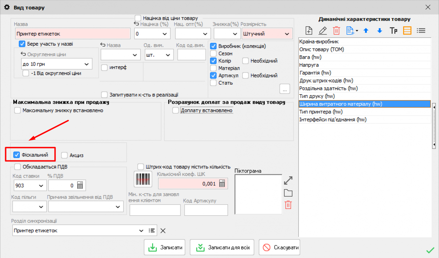This screenshot has height=258, width=439.
Task: Enable the Обкладається ПДВ checkbox
Action: (18, 167)
